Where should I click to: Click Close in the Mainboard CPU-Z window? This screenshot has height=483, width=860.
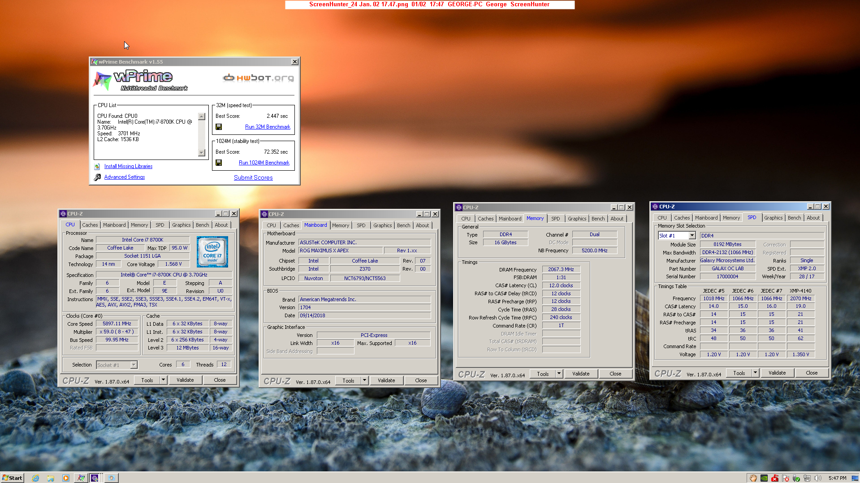(421, 380)
